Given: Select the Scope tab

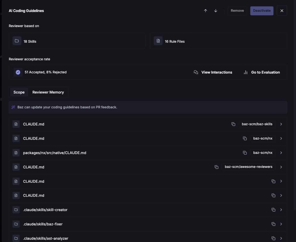Looking at the screenshot, I should click(x=19, y=92).
